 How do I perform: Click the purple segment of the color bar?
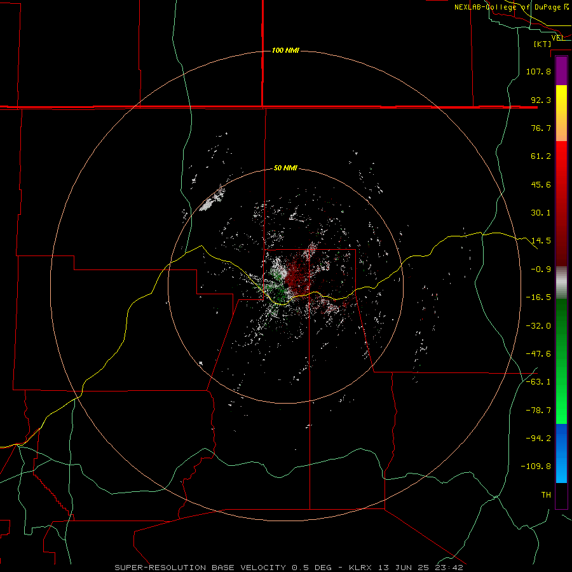coord(561,71)
